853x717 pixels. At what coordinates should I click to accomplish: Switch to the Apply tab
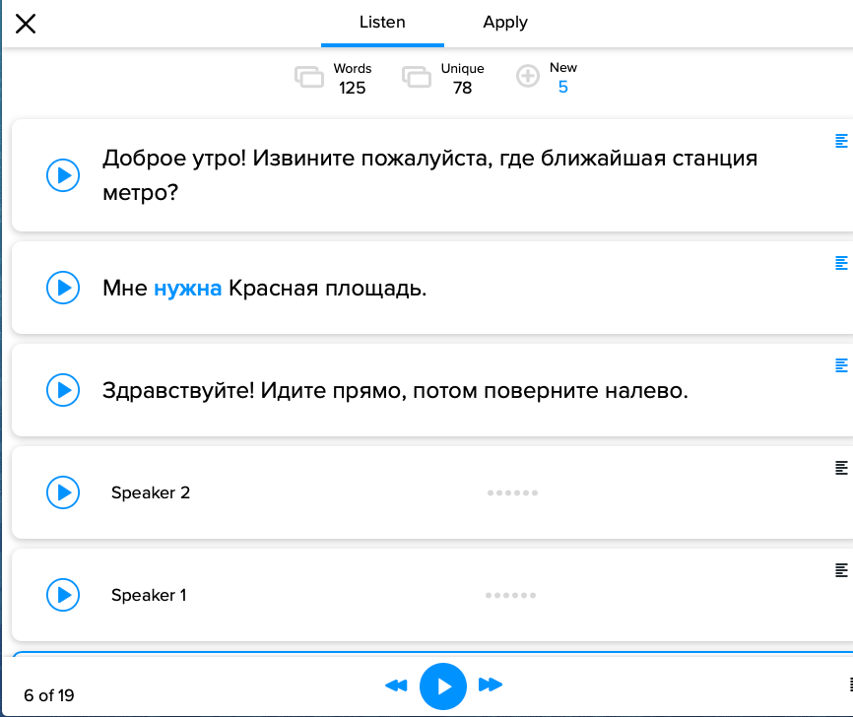(505, 23)
